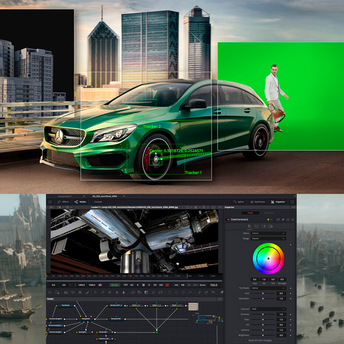
Task: Open the Effects panel
Action: click(63, 201)
